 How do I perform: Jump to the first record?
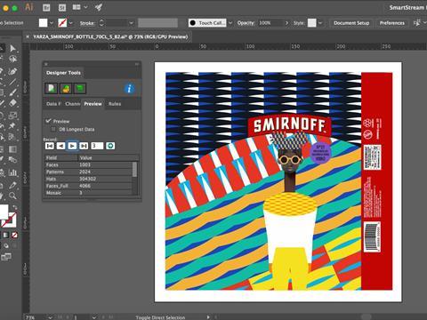(50, 146)
